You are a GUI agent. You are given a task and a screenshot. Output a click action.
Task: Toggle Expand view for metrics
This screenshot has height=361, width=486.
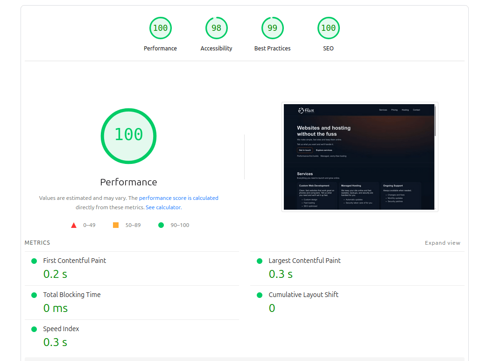(442, 243)
